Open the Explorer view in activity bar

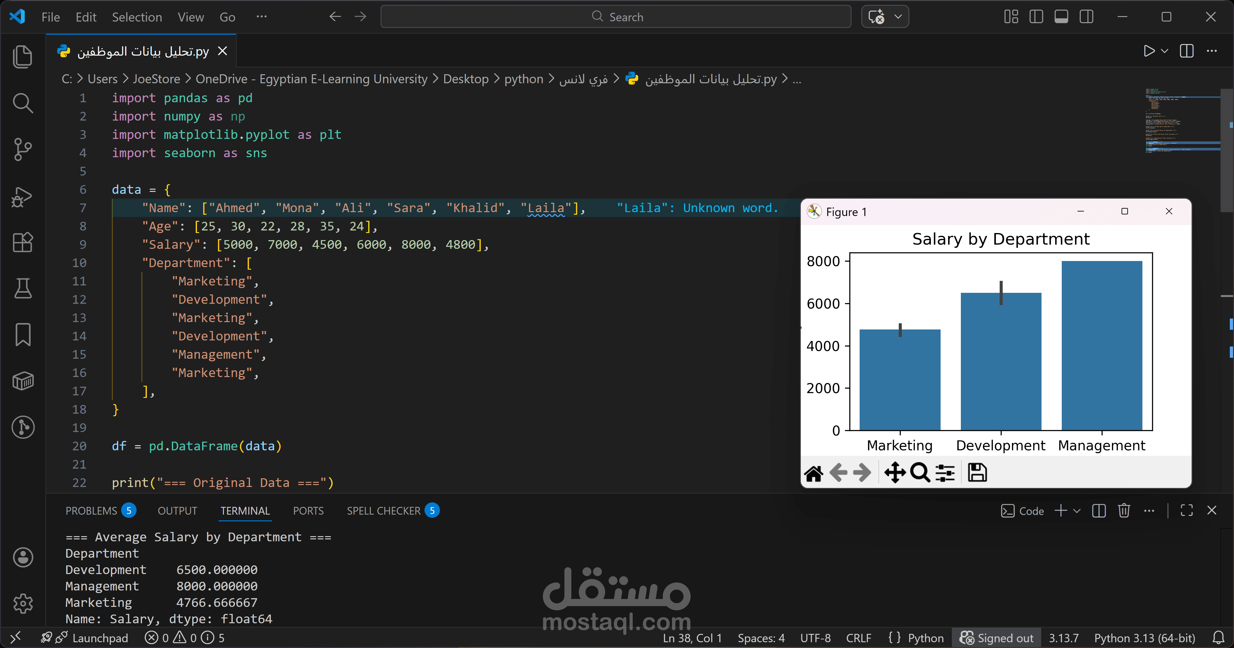pyautogui.click(x=22, y=57)
